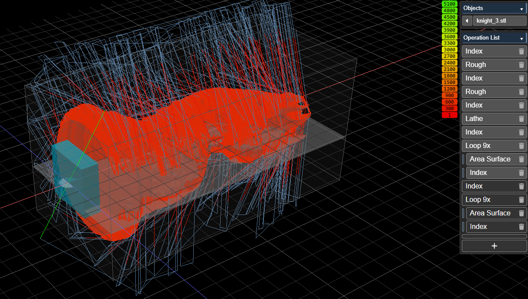Remove the lower Loop 9x via its trash icon
528x299 pixels.
click(521, 200)
